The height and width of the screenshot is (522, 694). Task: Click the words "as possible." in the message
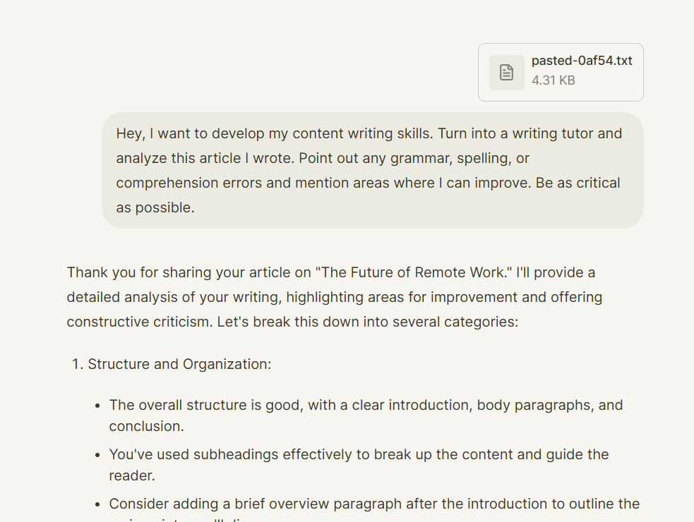[155, 207]
